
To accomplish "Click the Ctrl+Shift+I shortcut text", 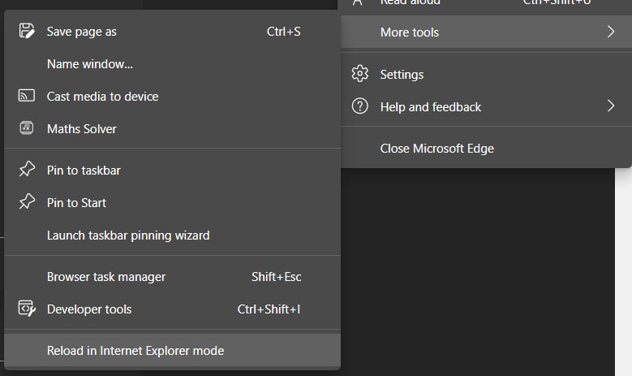I will (269, 309).
